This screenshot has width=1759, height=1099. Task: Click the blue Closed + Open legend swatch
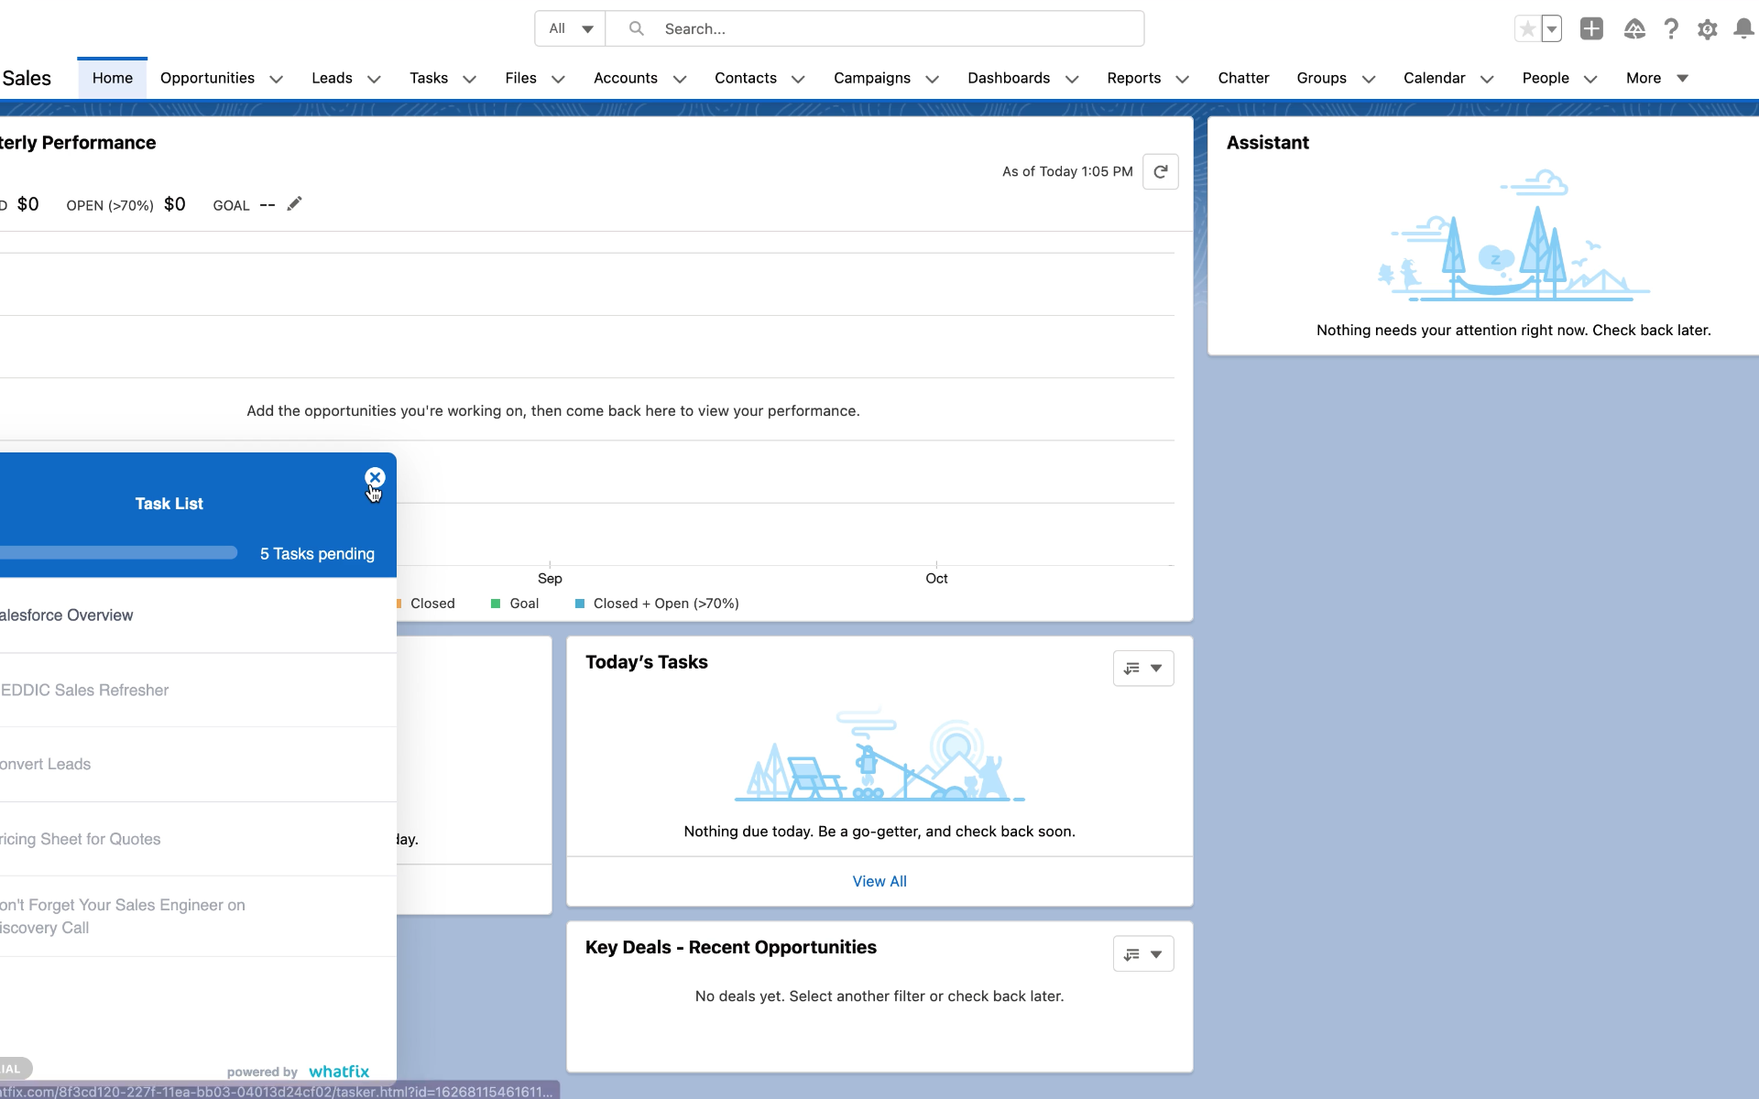click(579, 604)
